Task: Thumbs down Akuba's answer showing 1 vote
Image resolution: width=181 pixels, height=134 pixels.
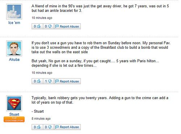Action: (49, 81)
